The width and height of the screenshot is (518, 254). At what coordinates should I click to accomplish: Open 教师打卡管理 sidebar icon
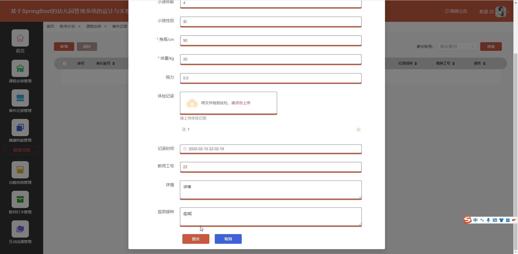click(20, 199)
